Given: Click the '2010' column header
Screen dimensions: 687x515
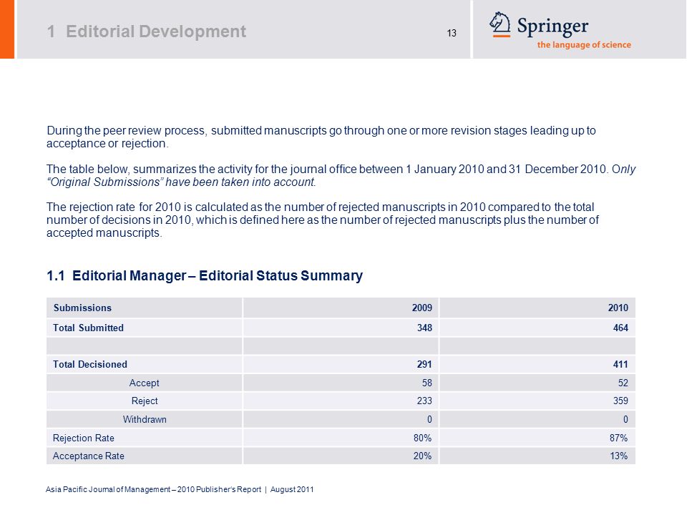Looking at the screenshot, I should [618, 308].
